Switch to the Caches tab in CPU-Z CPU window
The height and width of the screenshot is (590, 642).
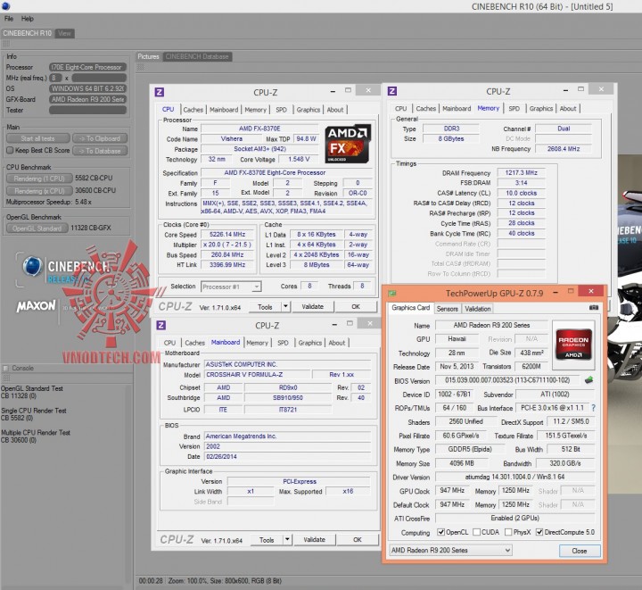click(x=193, y=110)
